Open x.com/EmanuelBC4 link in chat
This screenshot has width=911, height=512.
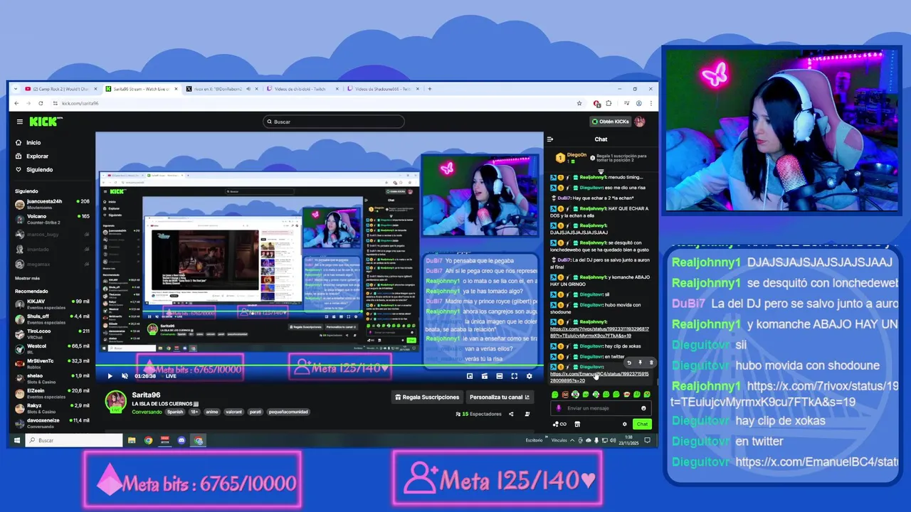(599, 377)
